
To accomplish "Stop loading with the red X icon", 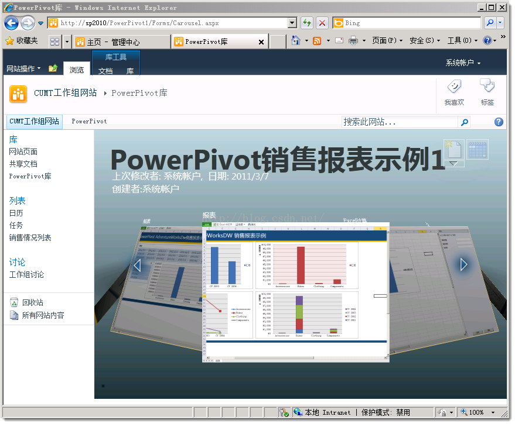I will coord(322,23).
